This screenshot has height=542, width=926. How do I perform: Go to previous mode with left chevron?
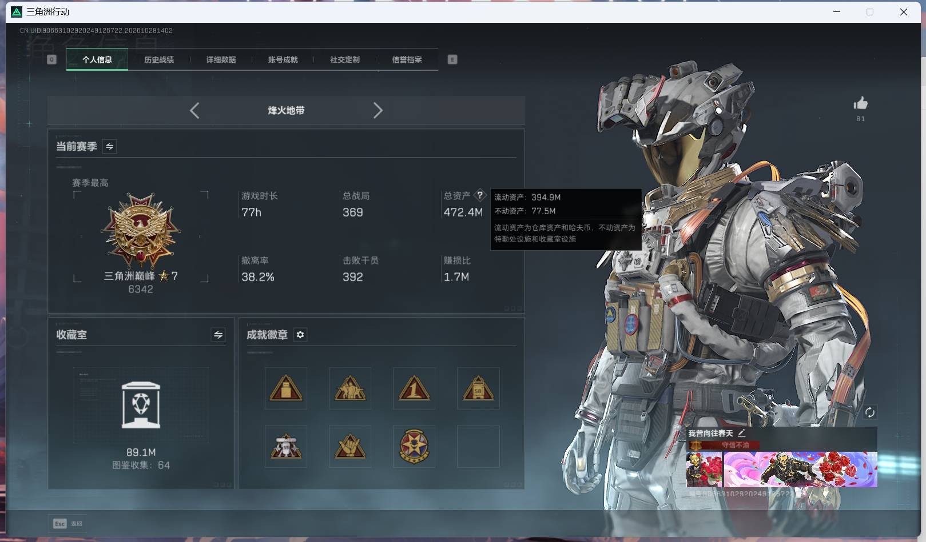[x=194, y=110]
